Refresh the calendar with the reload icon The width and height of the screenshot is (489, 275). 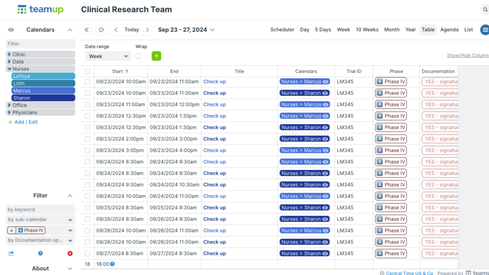[x=101, y=30]
